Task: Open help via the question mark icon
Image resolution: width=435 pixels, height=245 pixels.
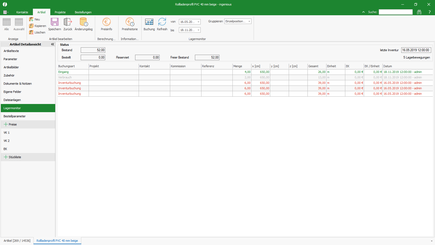Action: pyautogui.click(x=430, y=12)
